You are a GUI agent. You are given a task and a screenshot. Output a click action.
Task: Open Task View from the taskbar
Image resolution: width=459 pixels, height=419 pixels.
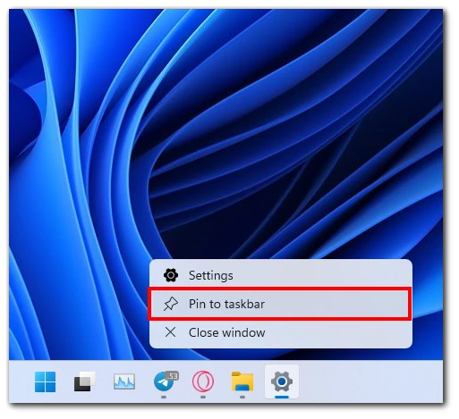(x=85, y=381)
